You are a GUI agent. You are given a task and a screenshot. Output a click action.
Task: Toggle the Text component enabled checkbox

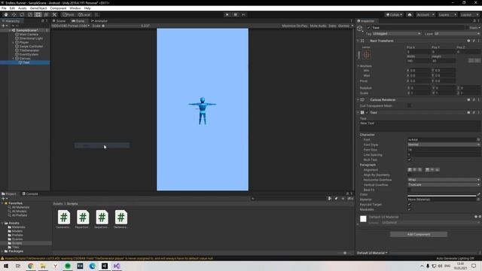point(367,112)
